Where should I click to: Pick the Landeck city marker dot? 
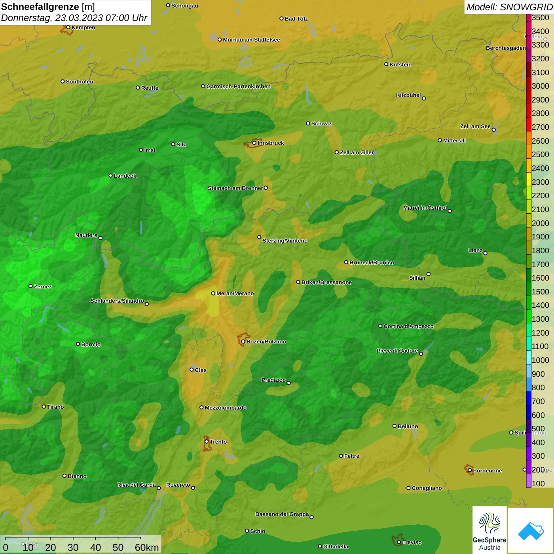[x=110, y=176]
